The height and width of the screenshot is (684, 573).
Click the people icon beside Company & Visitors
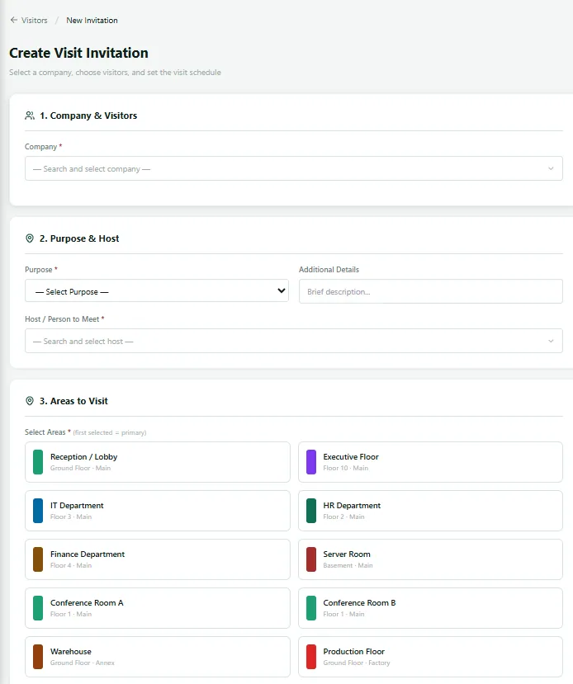[x=30, y=116]
